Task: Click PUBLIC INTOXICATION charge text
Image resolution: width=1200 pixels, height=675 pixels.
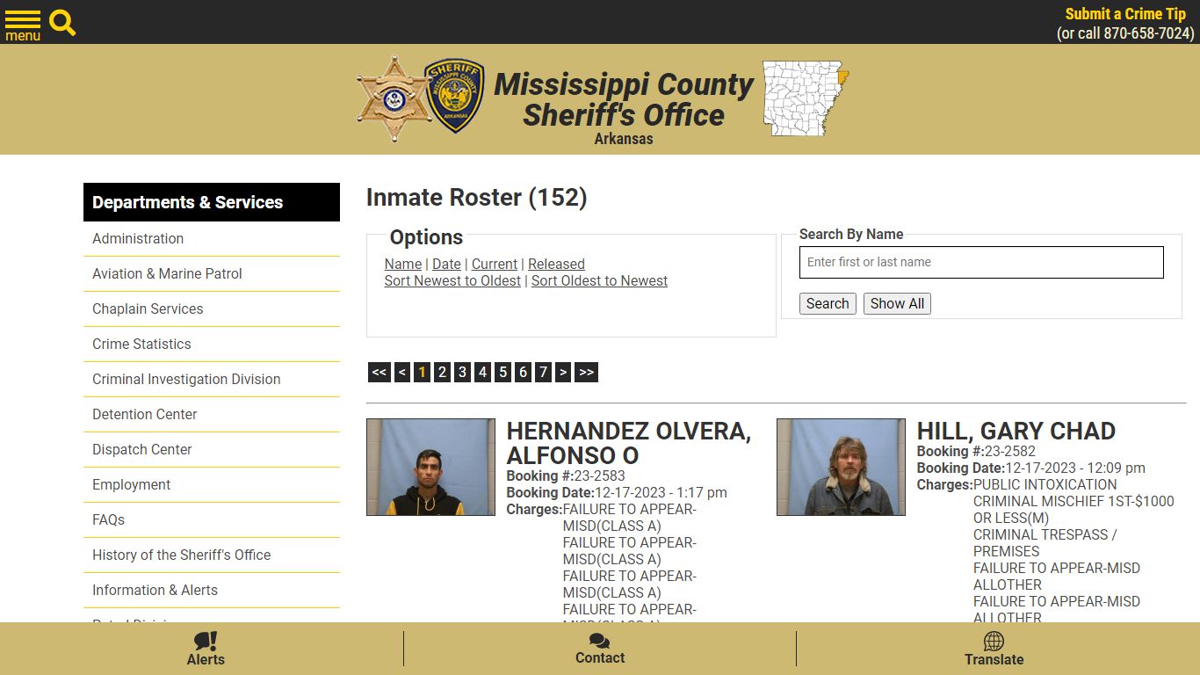Action: (x=1045, y=484)
